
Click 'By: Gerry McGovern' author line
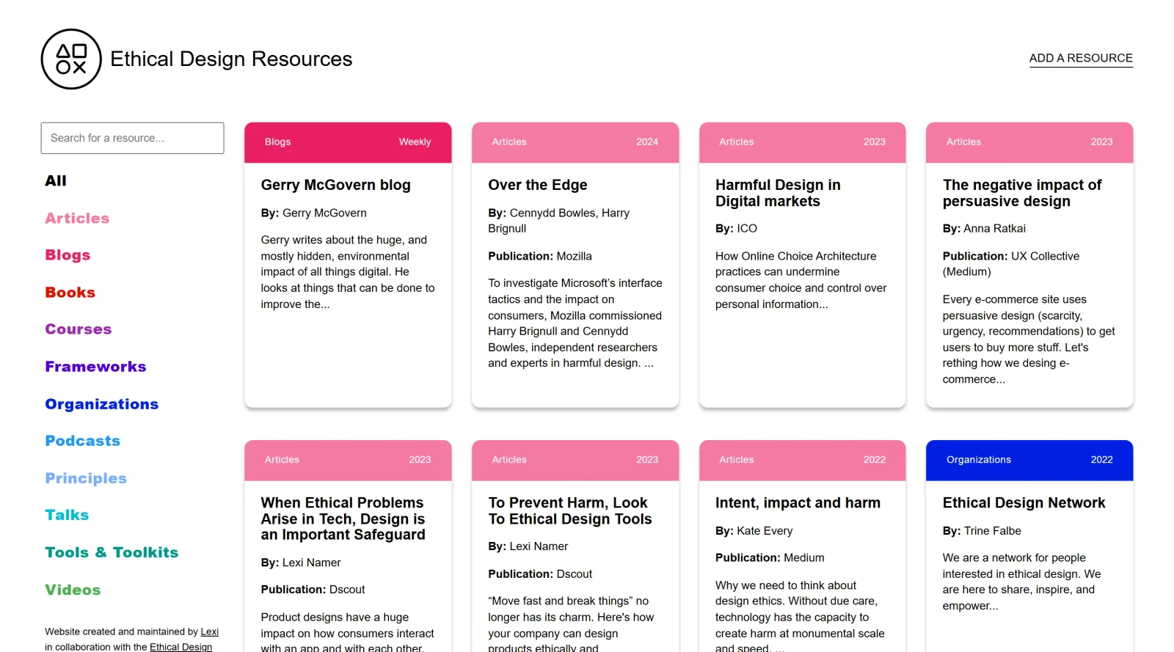(x=313, y=213)
